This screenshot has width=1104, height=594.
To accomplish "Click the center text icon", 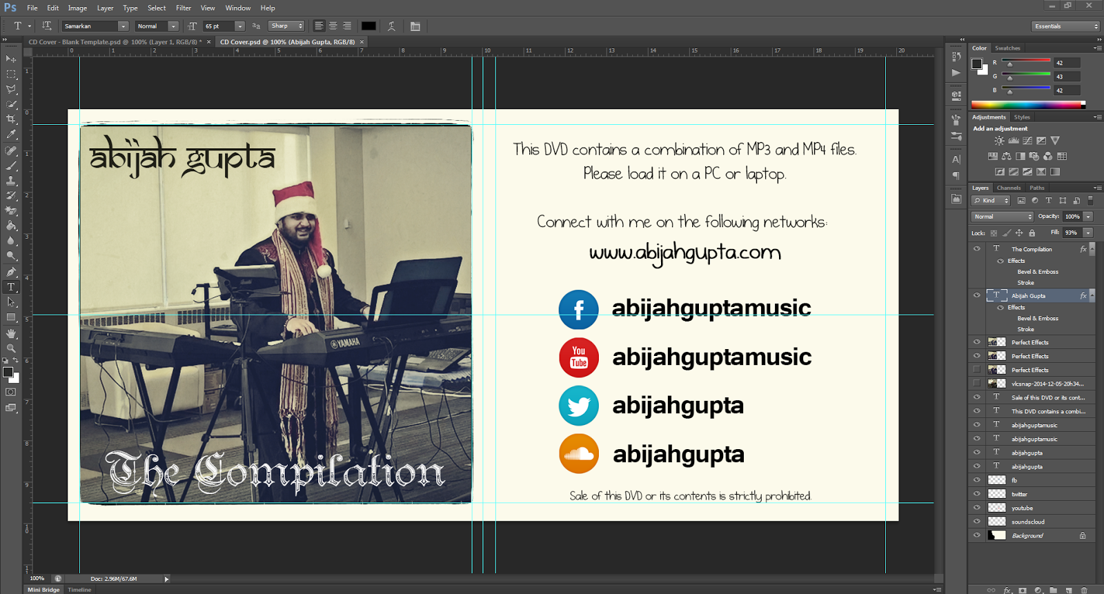I will (333, 26).
